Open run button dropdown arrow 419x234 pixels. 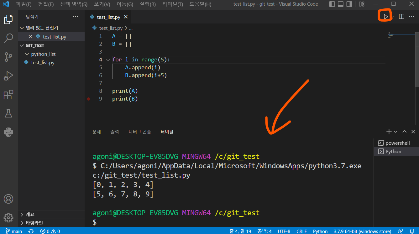click(x=393, y=17)
